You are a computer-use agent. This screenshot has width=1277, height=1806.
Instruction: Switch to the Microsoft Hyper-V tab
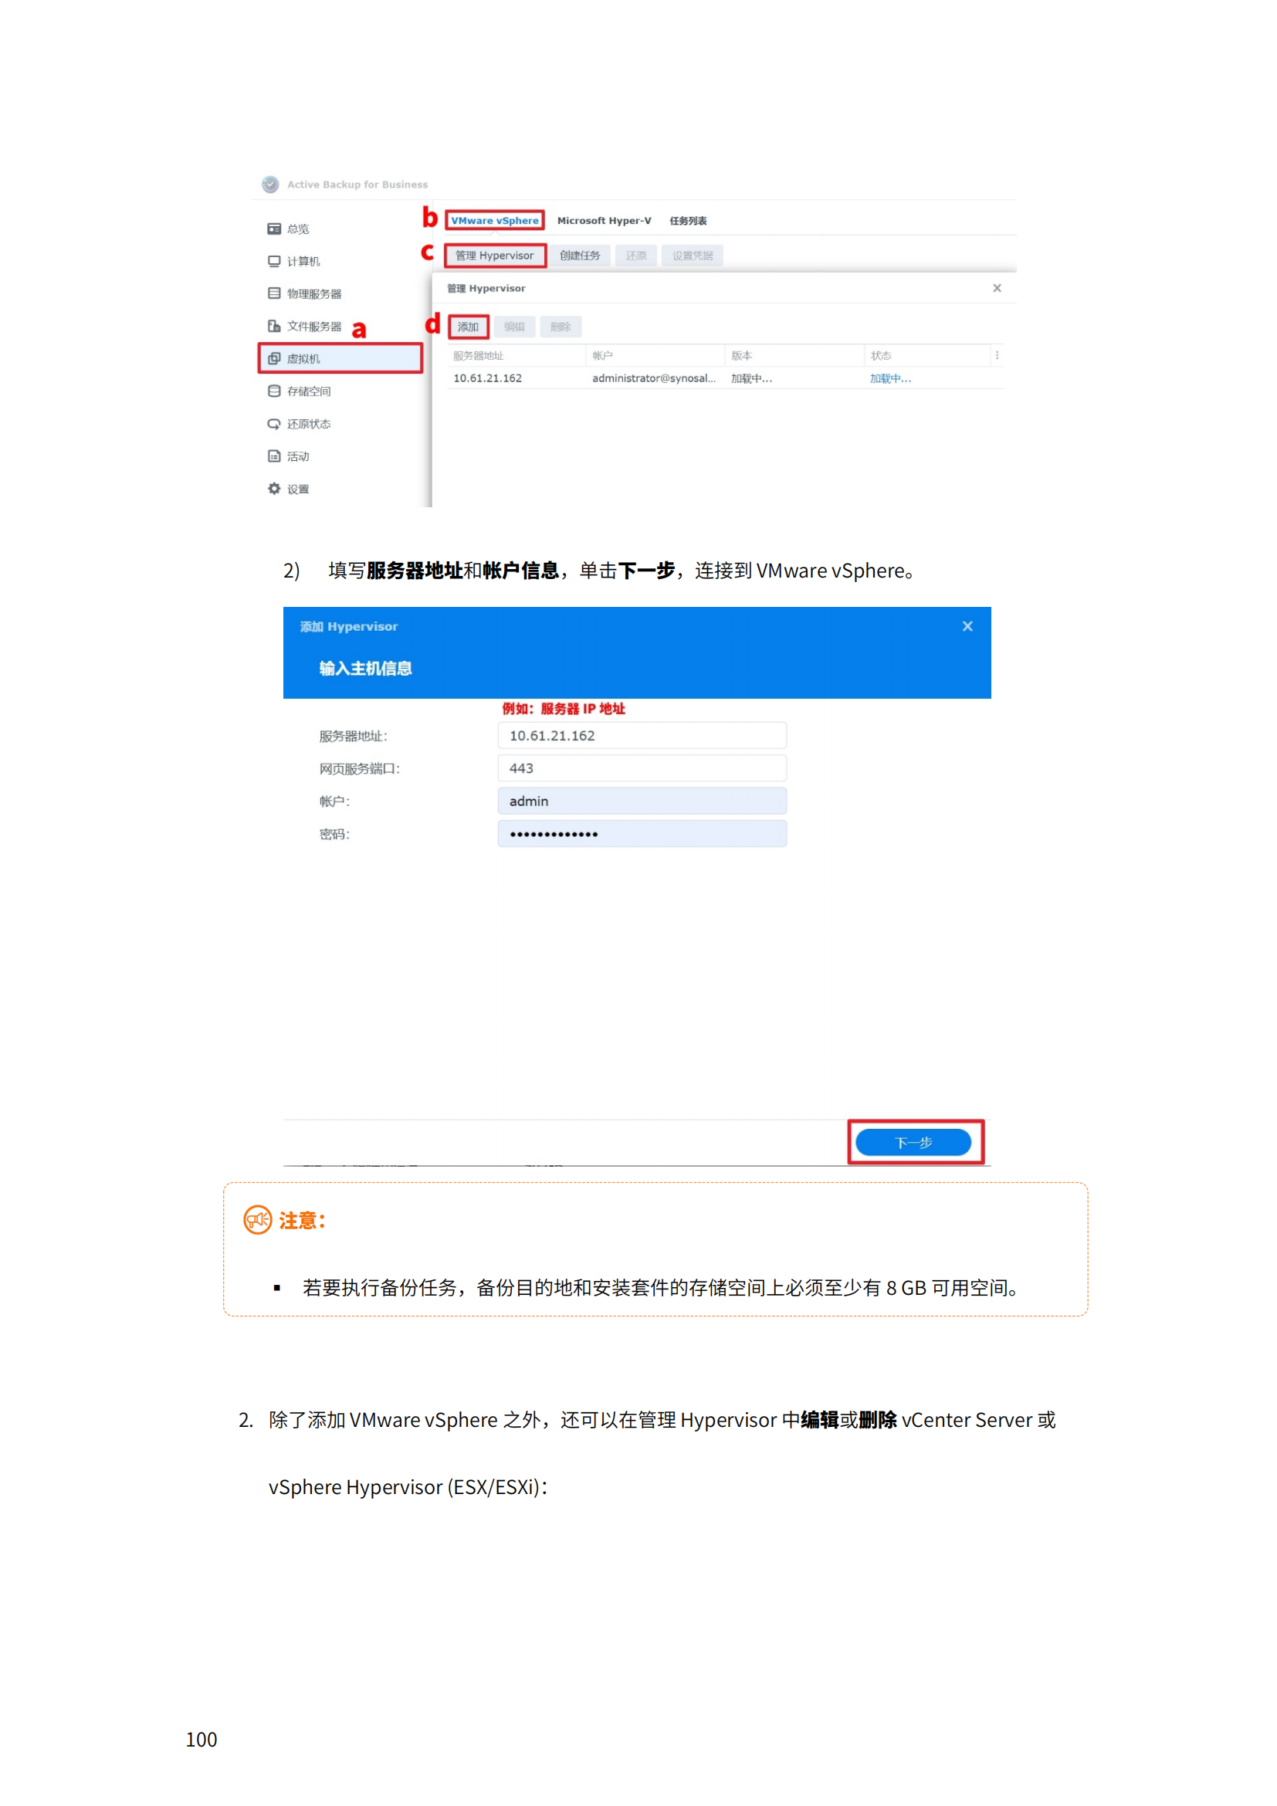point(604,220)
